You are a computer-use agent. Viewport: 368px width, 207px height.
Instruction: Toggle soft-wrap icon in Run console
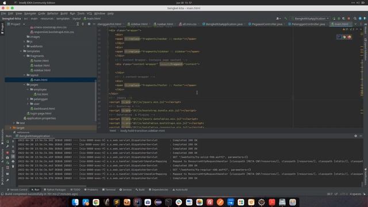[x=13, y=151]
